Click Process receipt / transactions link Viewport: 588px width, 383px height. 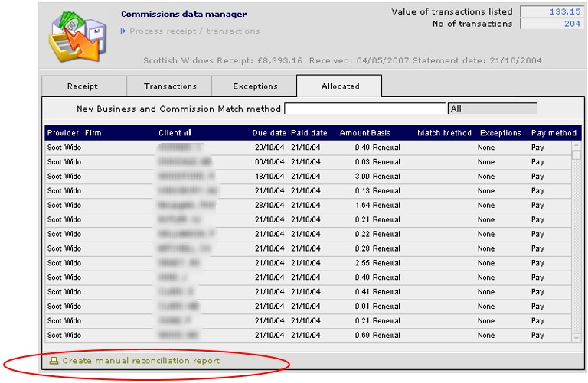coord(194,31)
